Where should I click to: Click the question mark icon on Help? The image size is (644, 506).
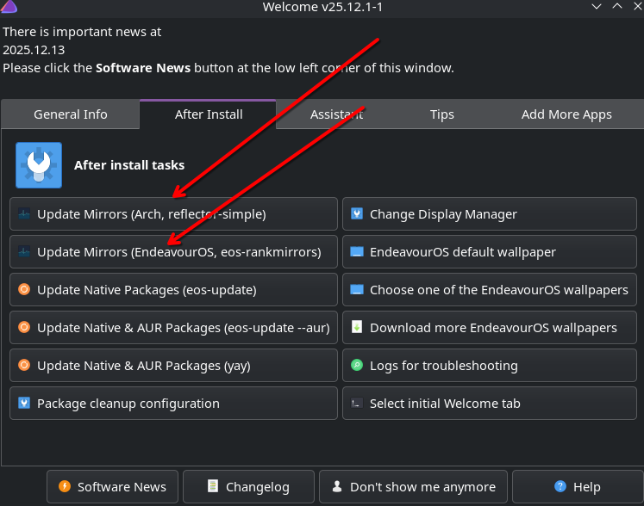(x=560, y=487)
